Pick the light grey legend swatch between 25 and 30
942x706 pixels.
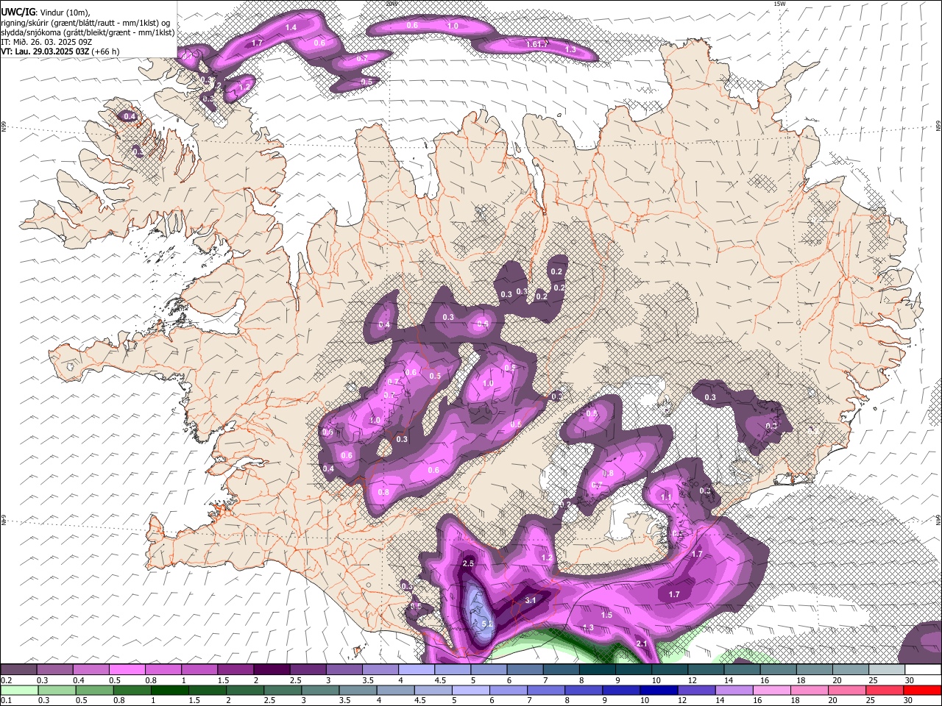tap(887, 670)
